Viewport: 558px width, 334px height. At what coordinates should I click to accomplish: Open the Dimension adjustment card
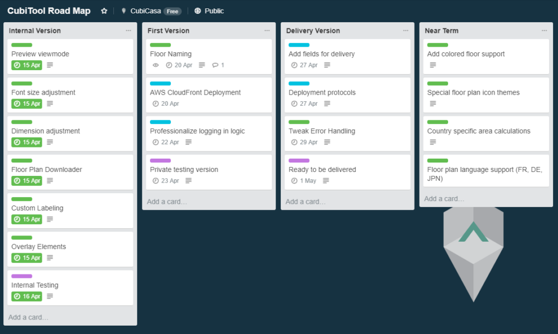click(x=70, y=134)
